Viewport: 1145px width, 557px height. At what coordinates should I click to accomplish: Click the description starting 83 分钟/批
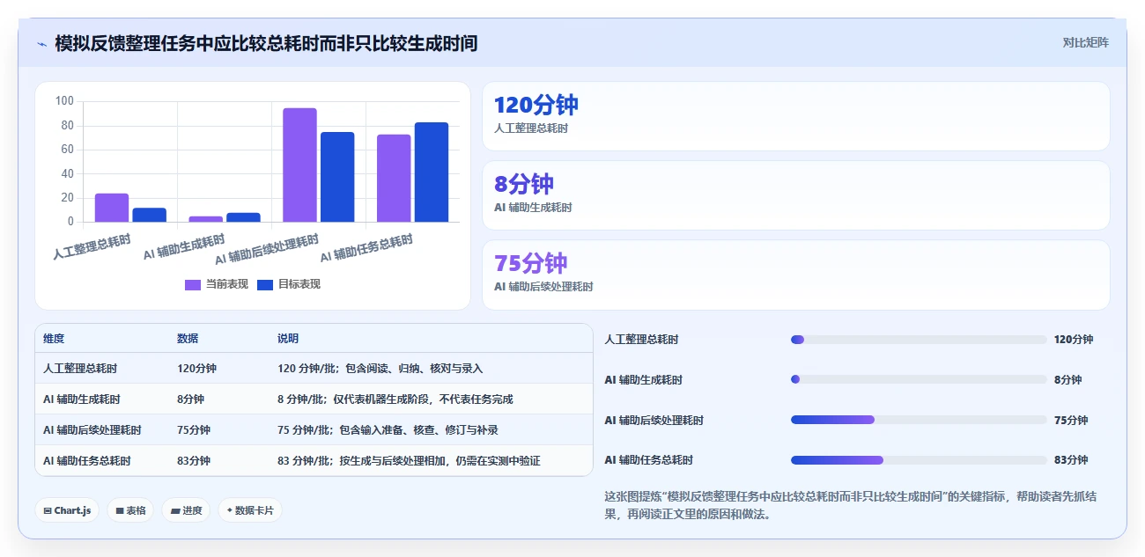pyautogui.click(x=409, y=461)
